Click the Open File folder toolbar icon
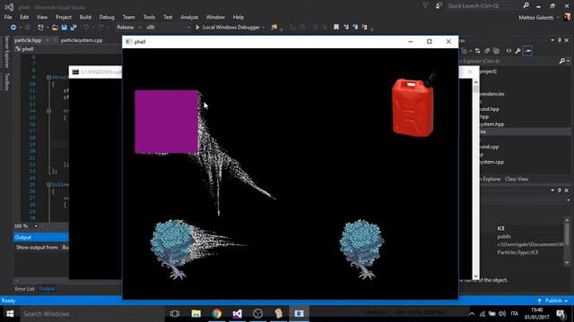Screen dimensions: 574x322 tap(55, 28)
